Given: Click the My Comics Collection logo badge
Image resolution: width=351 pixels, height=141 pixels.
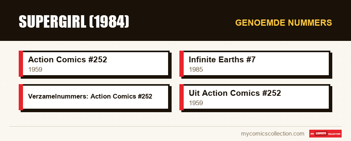Looking at the screenshot, I should pos(325,134).
